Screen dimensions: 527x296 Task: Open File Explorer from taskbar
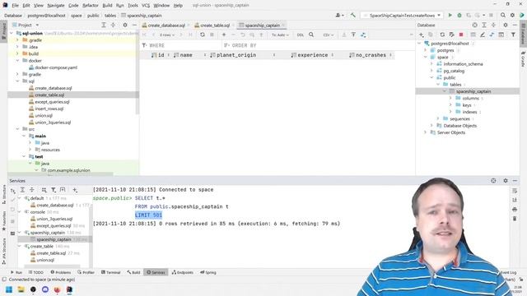click(21, 289)
